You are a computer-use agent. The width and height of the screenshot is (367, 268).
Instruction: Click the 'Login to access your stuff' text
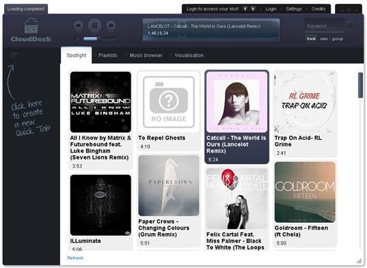(213, 9)
